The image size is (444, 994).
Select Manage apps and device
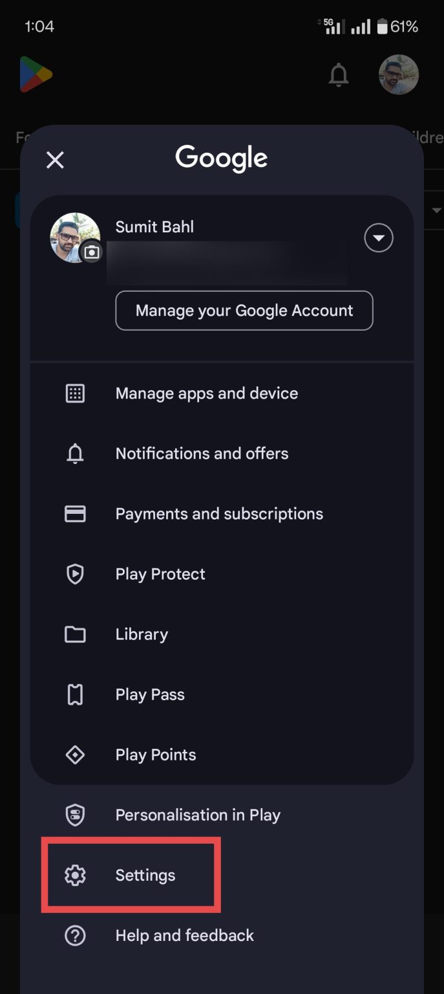pos(206,393)
